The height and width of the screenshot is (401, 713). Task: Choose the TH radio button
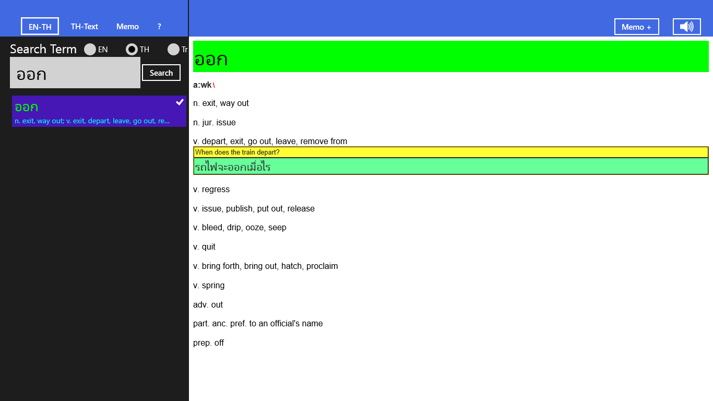pos(132,50)
